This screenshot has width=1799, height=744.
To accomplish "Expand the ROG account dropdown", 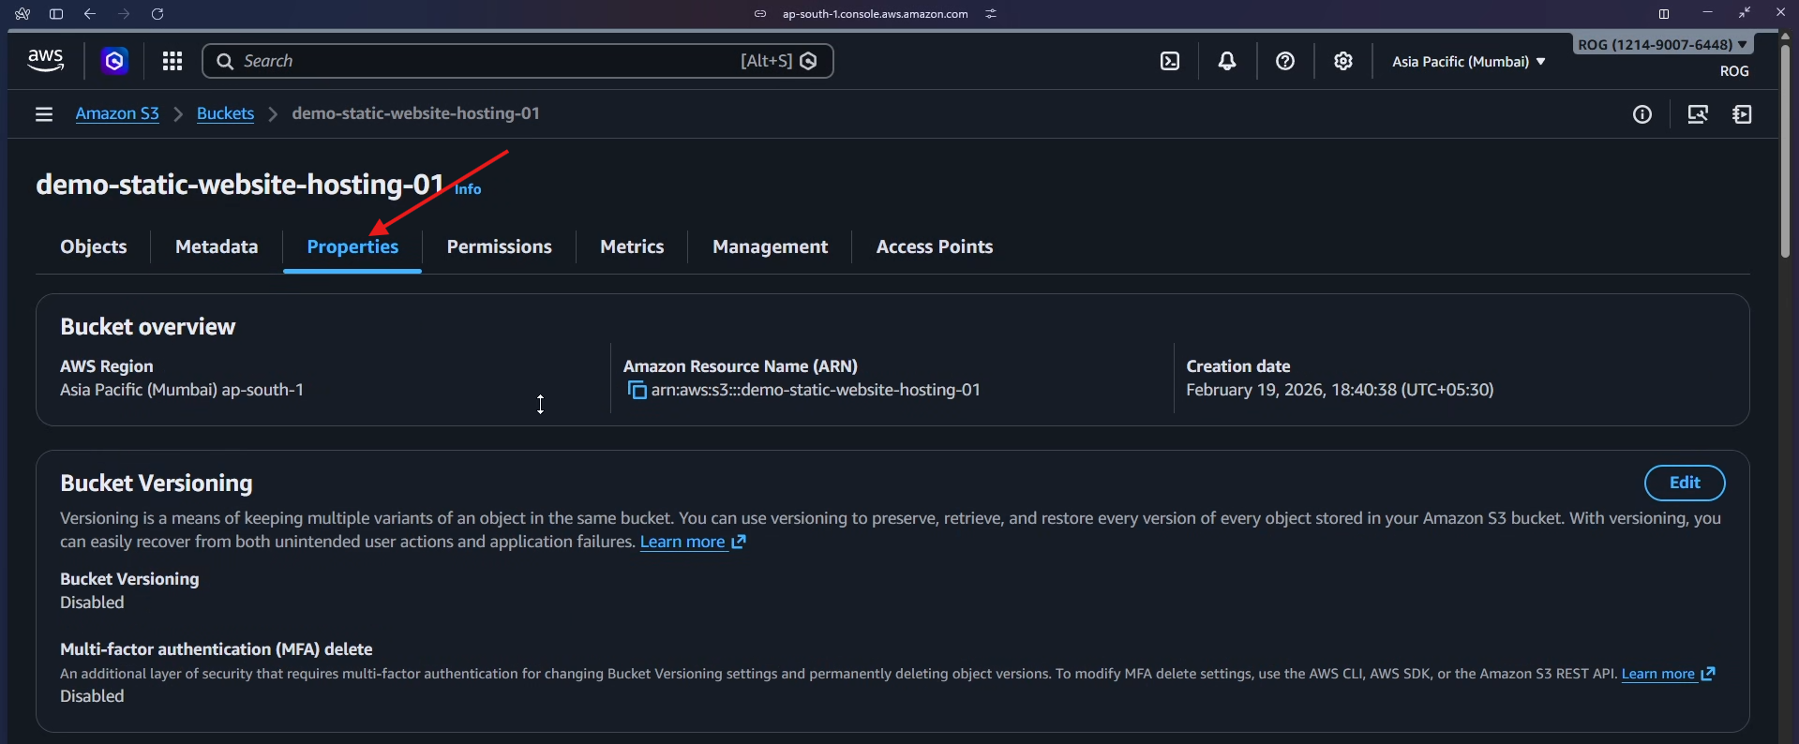I will [1661, 44].
